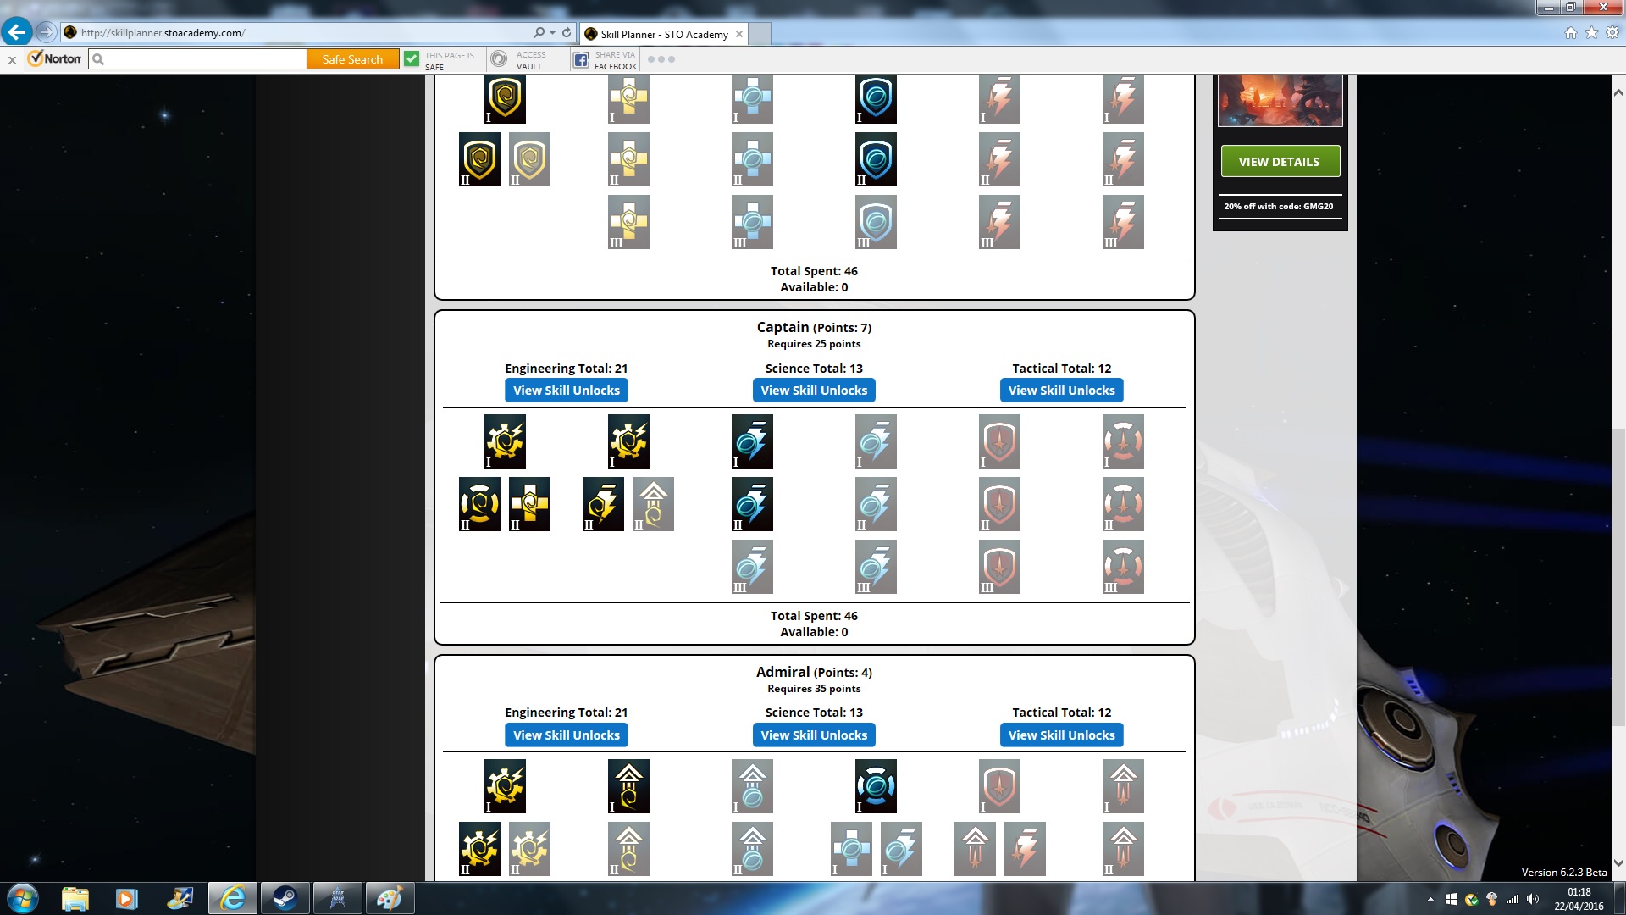This screenshot has width=1626, height=915.
Task: Select the red shield rank I skill in Captain Tactical
Action: pyautogui.click(x=999, y=441)
